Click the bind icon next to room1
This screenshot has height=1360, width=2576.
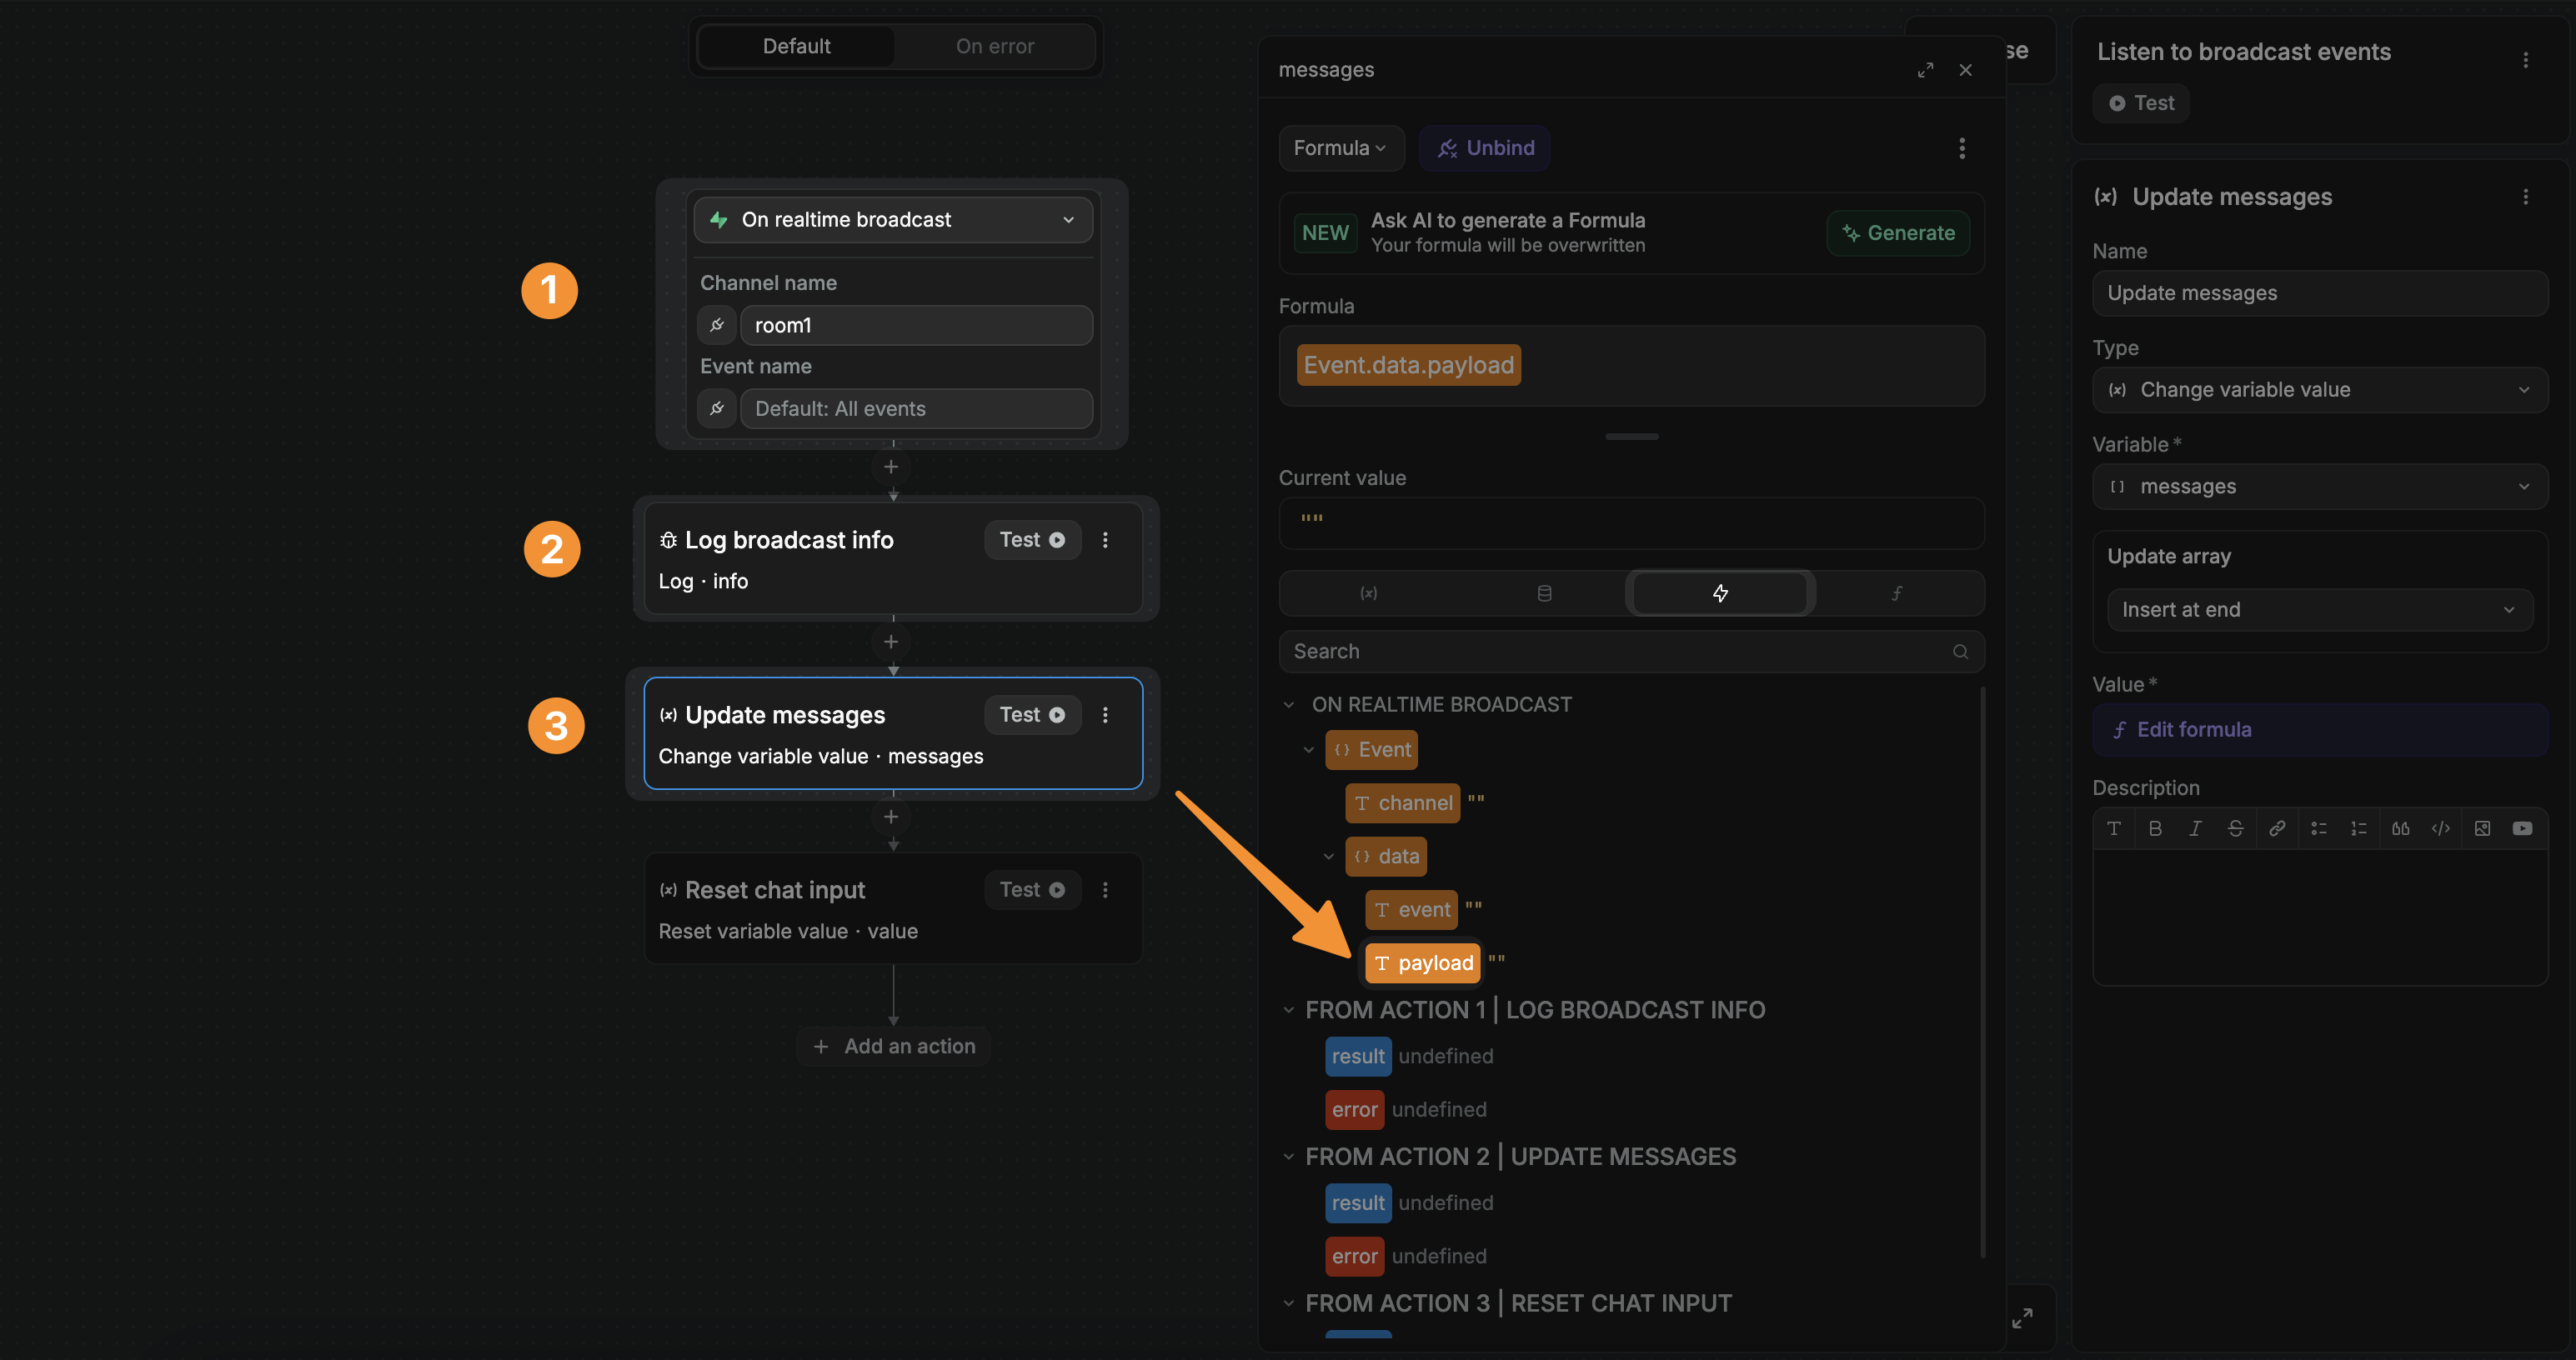click(716, 325)
